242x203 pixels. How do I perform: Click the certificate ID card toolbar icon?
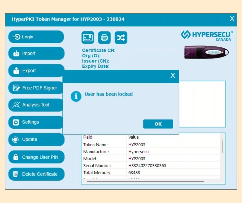(x=88, y=38)
